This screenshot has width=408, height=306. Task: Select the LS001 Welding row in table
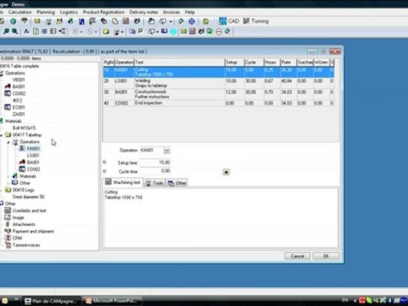tap(218, 84)
